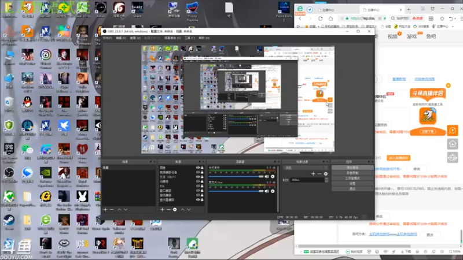The height and width of the screenshot is (260, 463).
Task: Click the 停止推流 stop streaming button
Action: point(352,168)
